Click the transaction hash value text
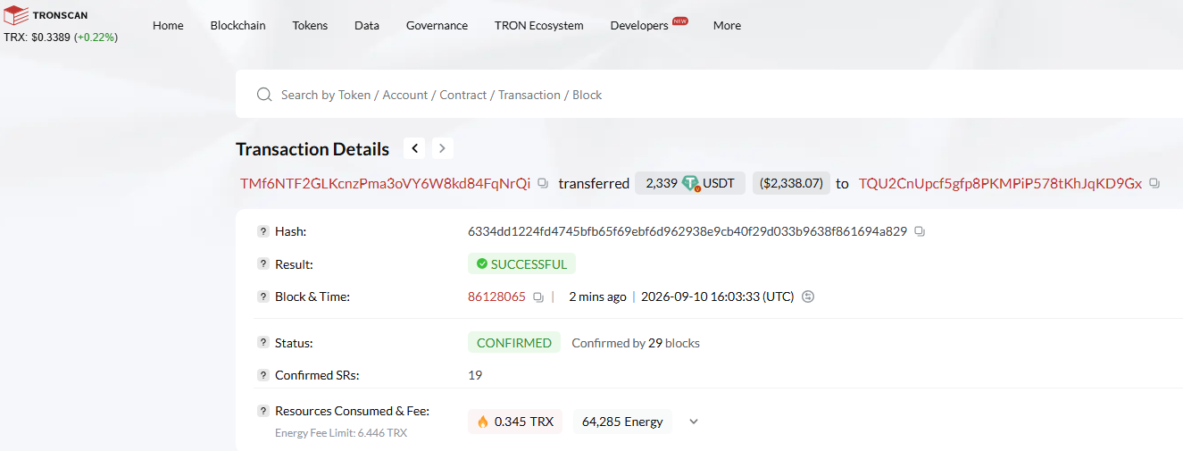This screenshot has height=451, width=1183. point(687,231)
